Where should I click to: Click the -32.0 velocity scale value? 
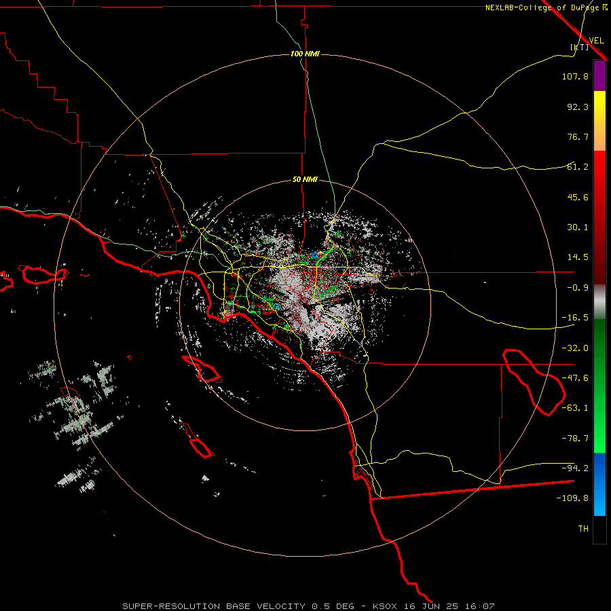click(575, 348)
